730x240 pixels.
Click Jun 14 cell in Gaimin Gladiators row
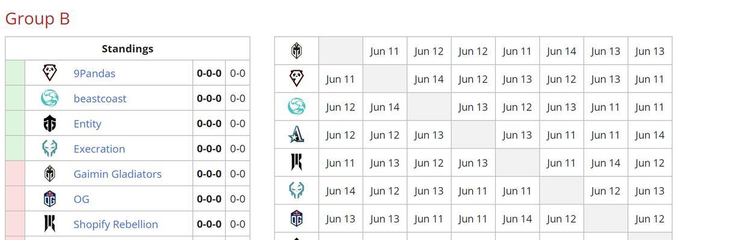(561, 51)
